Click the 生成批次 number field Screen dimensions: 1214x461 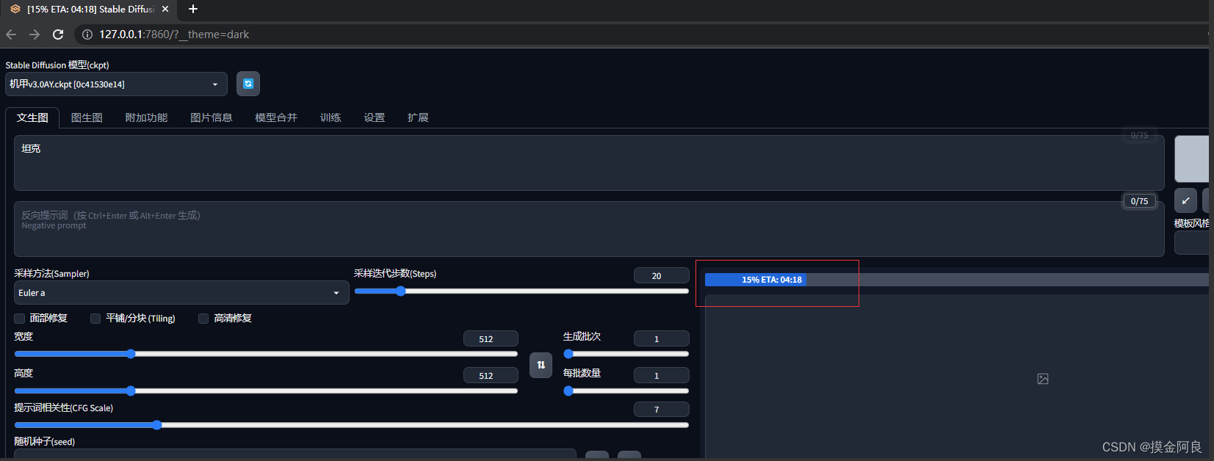pyautogui.click(x=661, y=338)
